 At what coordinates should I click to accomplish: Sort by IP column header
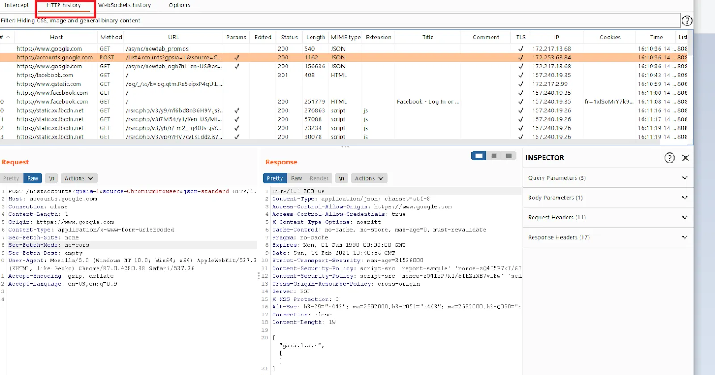pos(556,37)
